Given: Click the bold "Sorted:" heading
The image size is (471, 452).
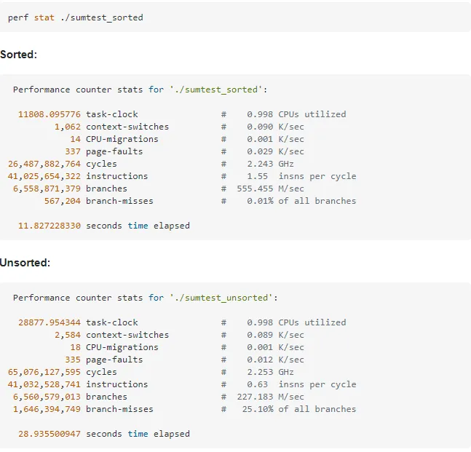Looking at the screenshot, I should (18, 55).
